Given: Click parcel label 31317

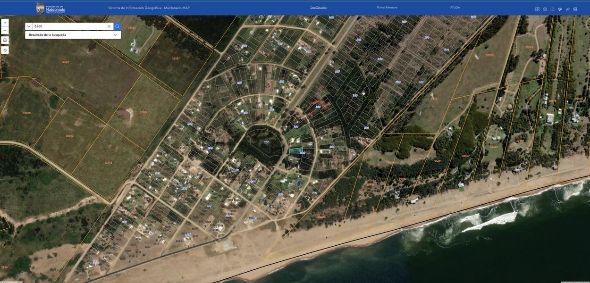Looking at the screenshot, I should pyautogui.click(x=176, y=58).
